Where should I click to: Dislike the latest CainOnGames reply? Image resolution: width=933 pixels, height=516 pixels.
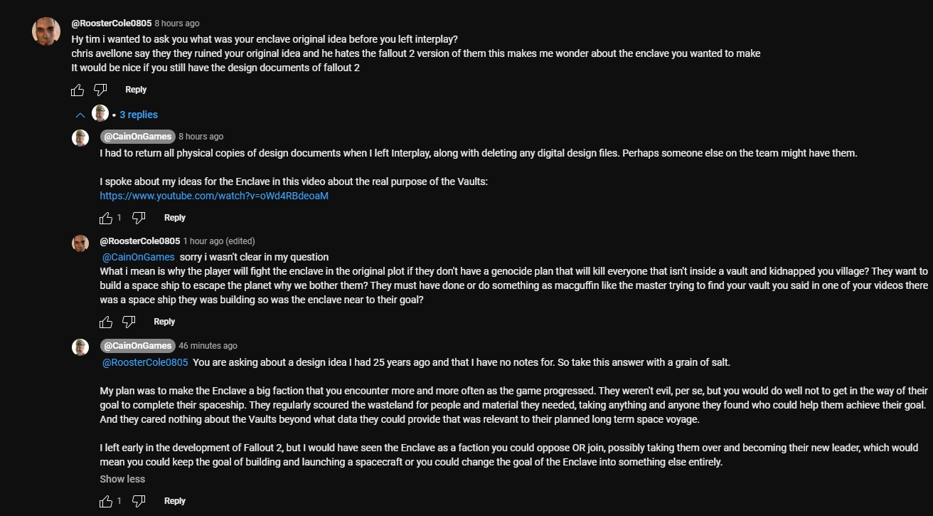[x=139, y=501]
